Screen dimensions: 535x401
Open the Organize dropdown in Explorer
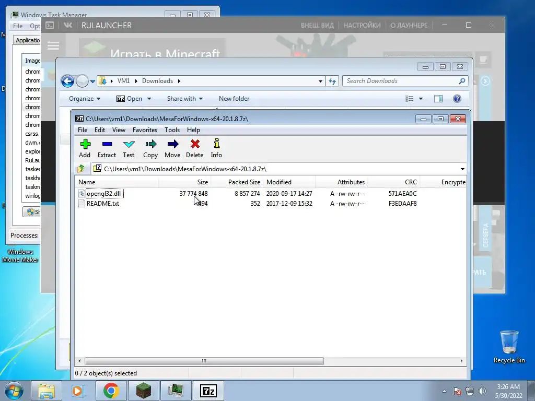tap(85, 99)
